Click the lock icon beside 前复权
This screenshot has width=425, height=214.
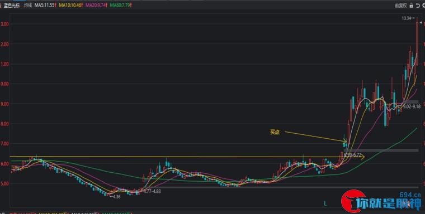411,6
